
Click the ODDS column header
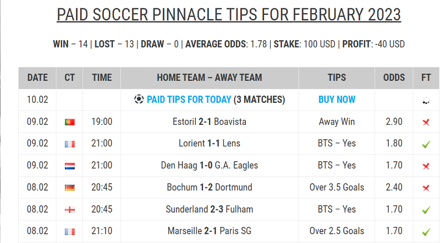click(x=394, y=78)
